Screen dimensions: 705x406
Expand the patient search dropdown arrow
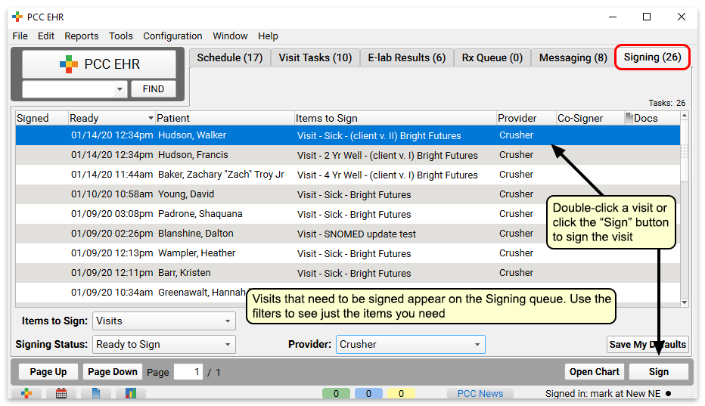click(x=120, y=89)
